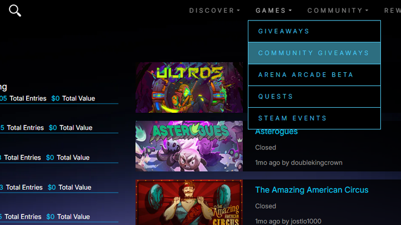Open the Asterogues game thumbnail

point(189,146)
